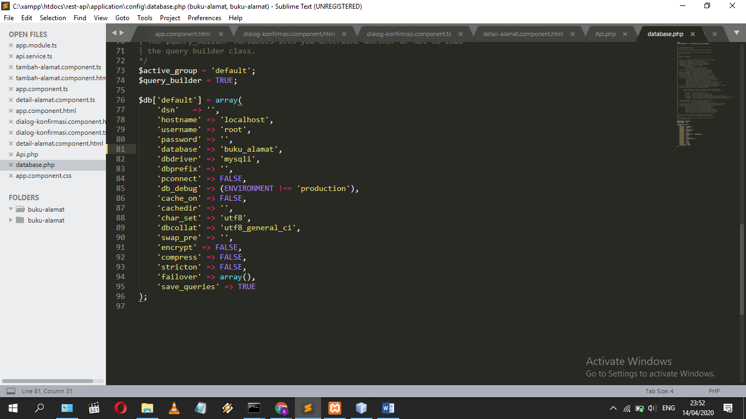The height and width of the screenshot is (419, 746).
Task: Open the Preferences menu
Action: (205, 18)
